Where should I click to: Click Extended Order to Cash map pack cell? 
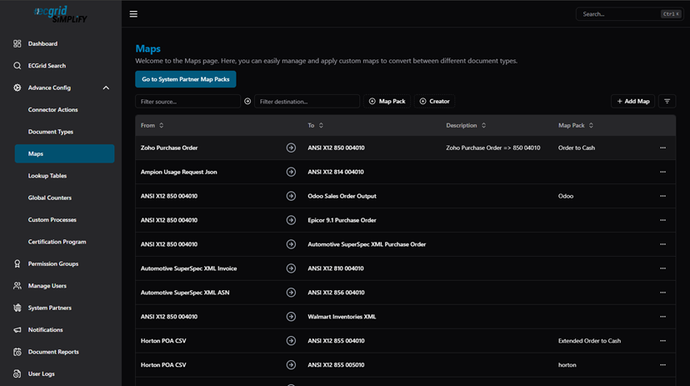click(x=589, y=341)
